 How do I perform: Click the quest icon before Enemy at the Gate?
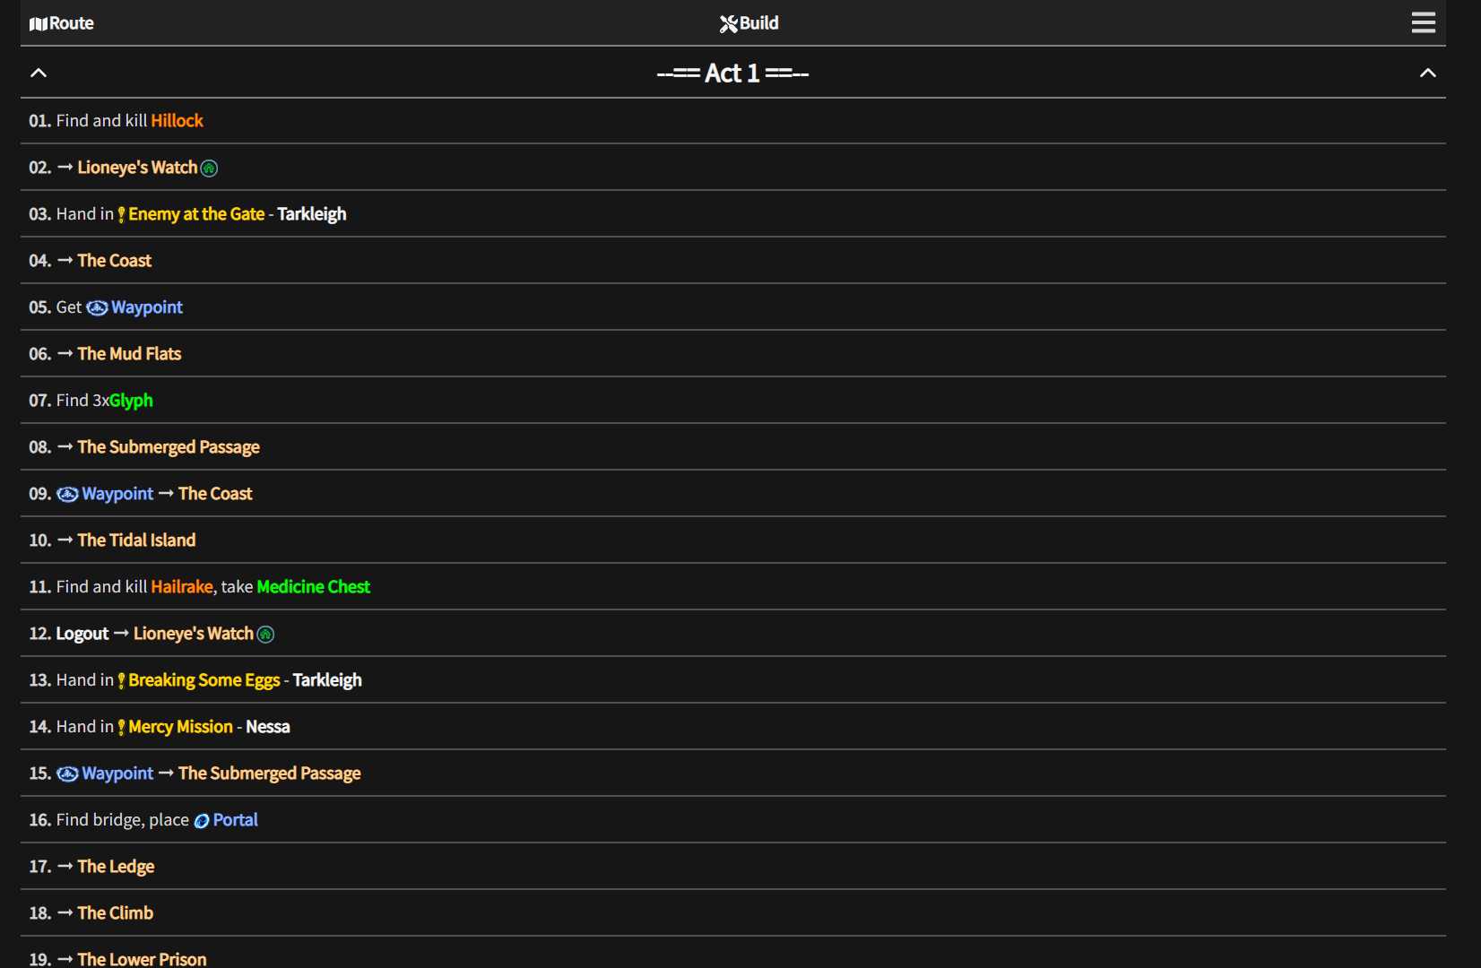click(121, 215)
